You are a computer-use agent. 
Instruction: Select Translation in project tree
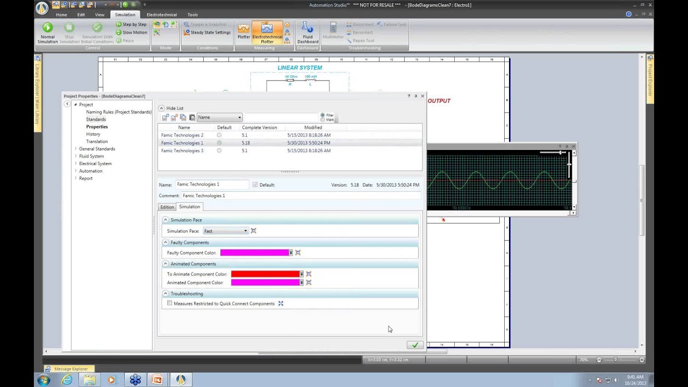coord(97,141)
